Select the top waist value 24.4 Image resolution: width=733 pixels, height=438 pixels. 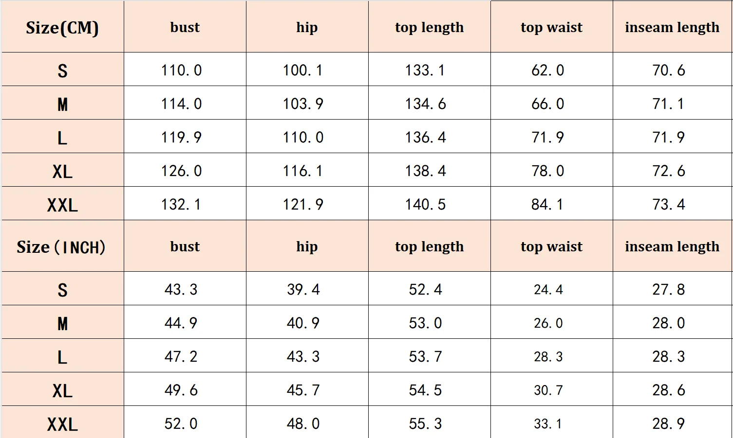[x=548, y=290]
